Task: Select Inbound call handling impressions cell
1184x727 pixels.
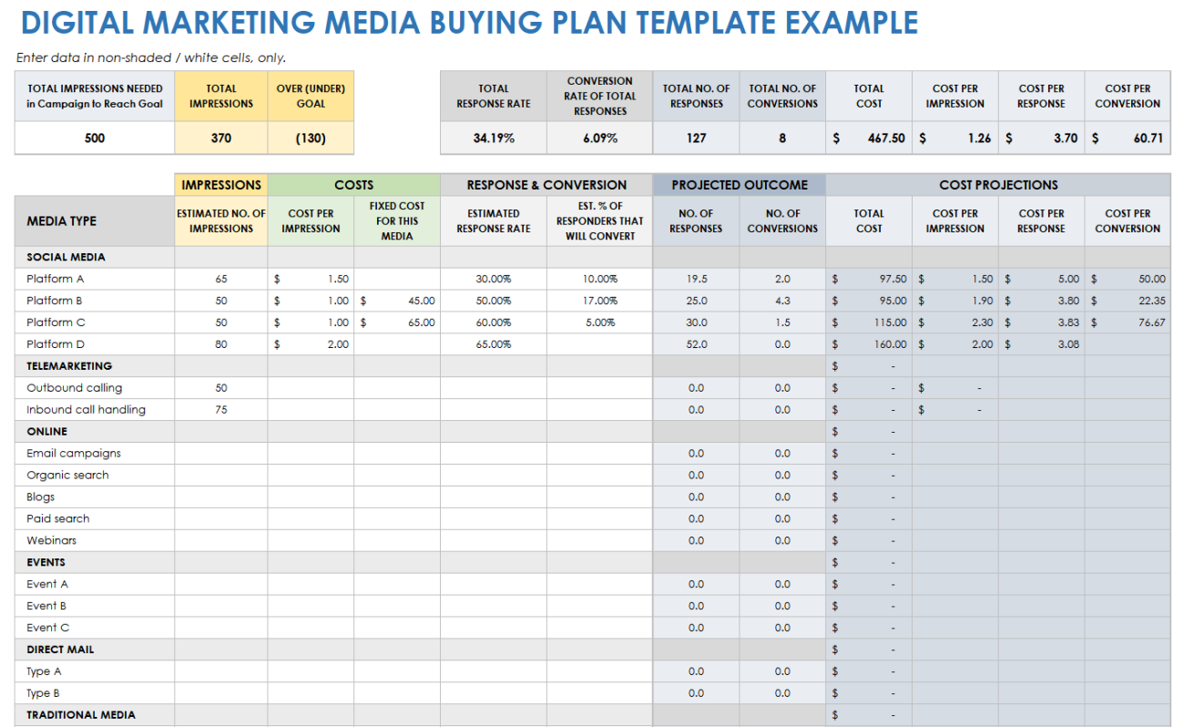Action: point(221,410)
